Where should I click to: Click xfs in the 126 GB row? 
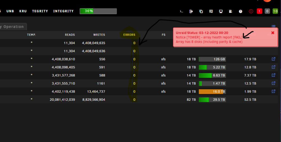tap(163, 59)
